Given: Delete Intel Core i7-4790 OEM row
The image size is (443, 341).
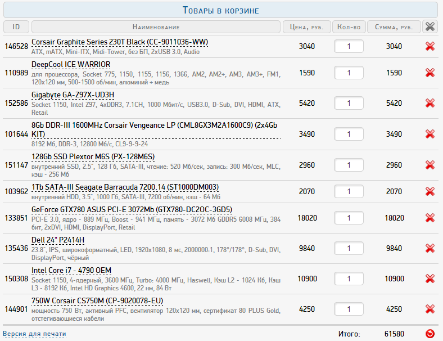Looking at the screenshot, I should [x=430, y=279].
